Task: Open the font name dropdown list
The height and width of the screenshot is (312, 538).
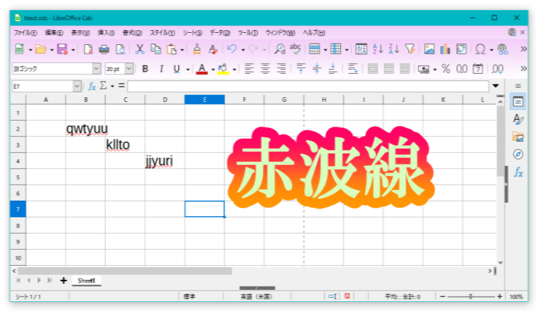Action: [96, 68]
